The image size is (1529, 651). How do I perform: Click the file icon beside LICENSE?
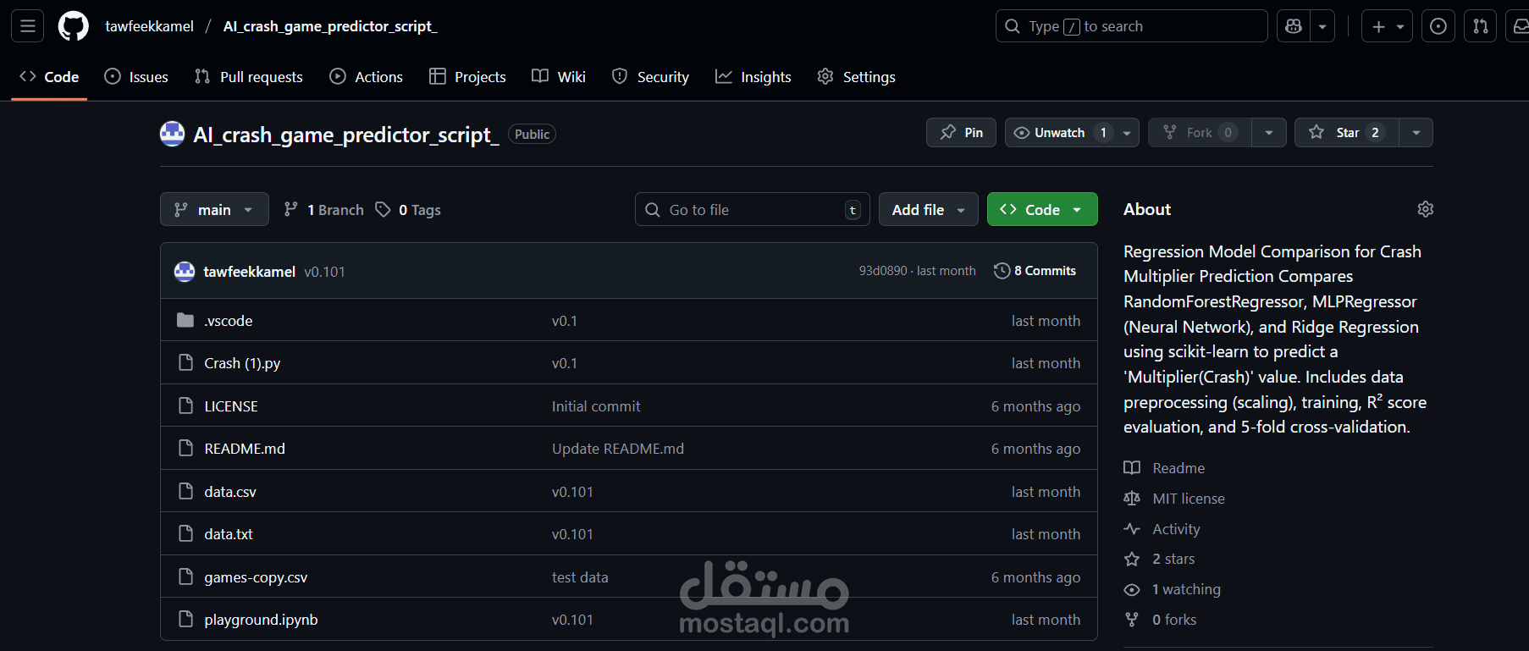click(185, 405)
